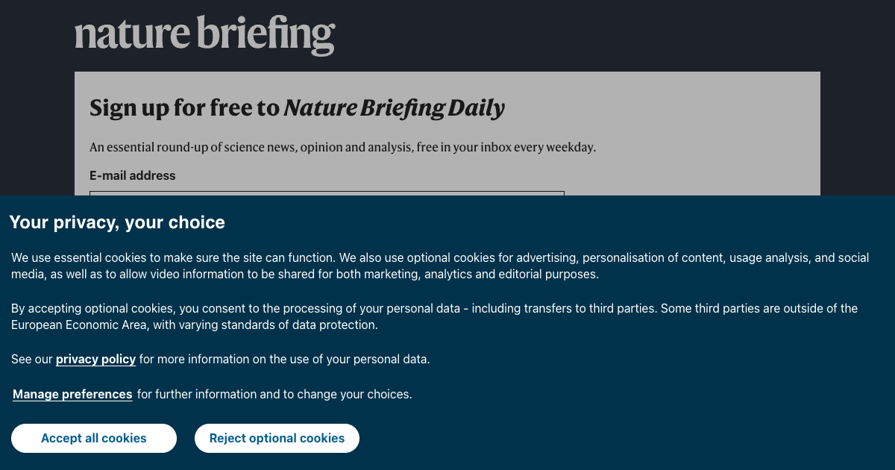Click the E-mail address input field
895x470 pixels.
coord(327,195)
